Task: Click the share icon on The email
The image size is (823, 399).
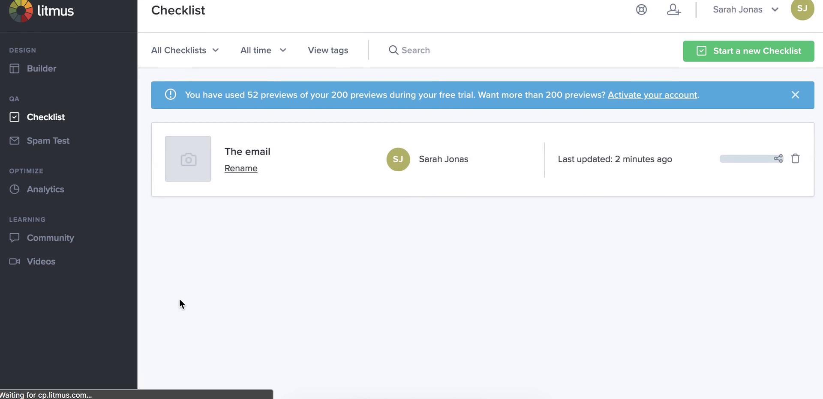Action: click(x=778, y=158)
